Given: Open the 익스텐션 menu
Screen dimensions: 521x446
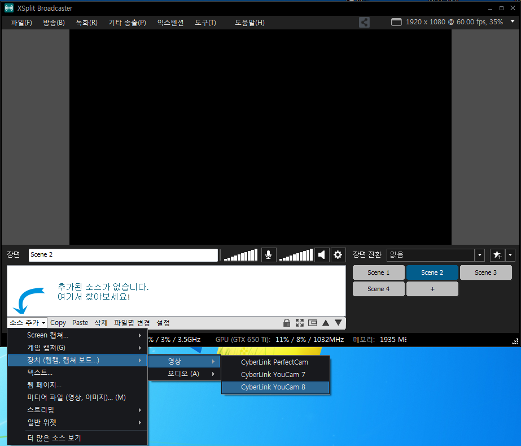Looking at the screenshot, I should [170, 23].
